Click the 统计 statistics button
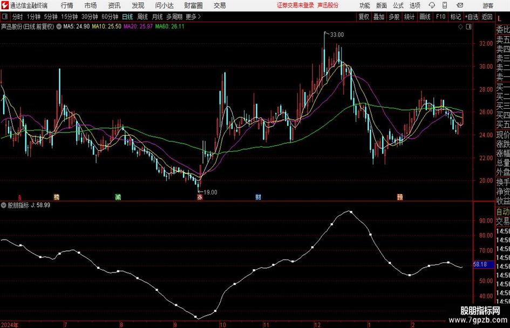Image resolution: width=510 pixels, height=328 pixels. click(409, 17)
